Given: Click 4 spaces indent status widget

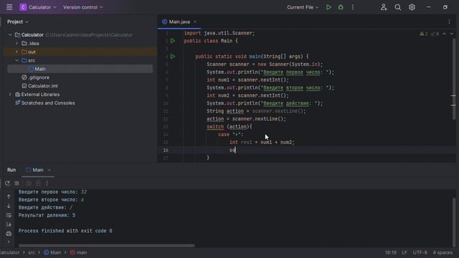Looking at the screenshot, I should pos(443,252).
